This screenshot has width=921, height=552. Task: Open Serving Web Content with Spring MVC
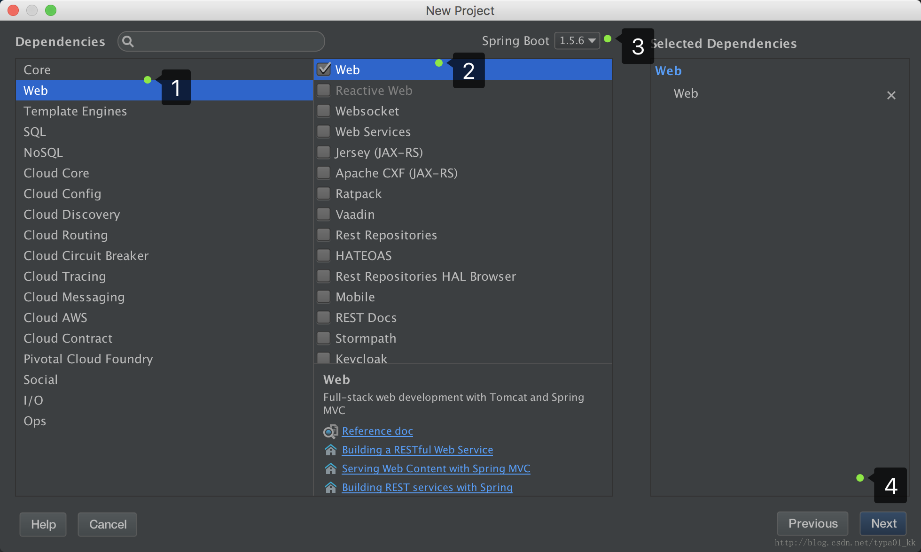coord(436,468)
